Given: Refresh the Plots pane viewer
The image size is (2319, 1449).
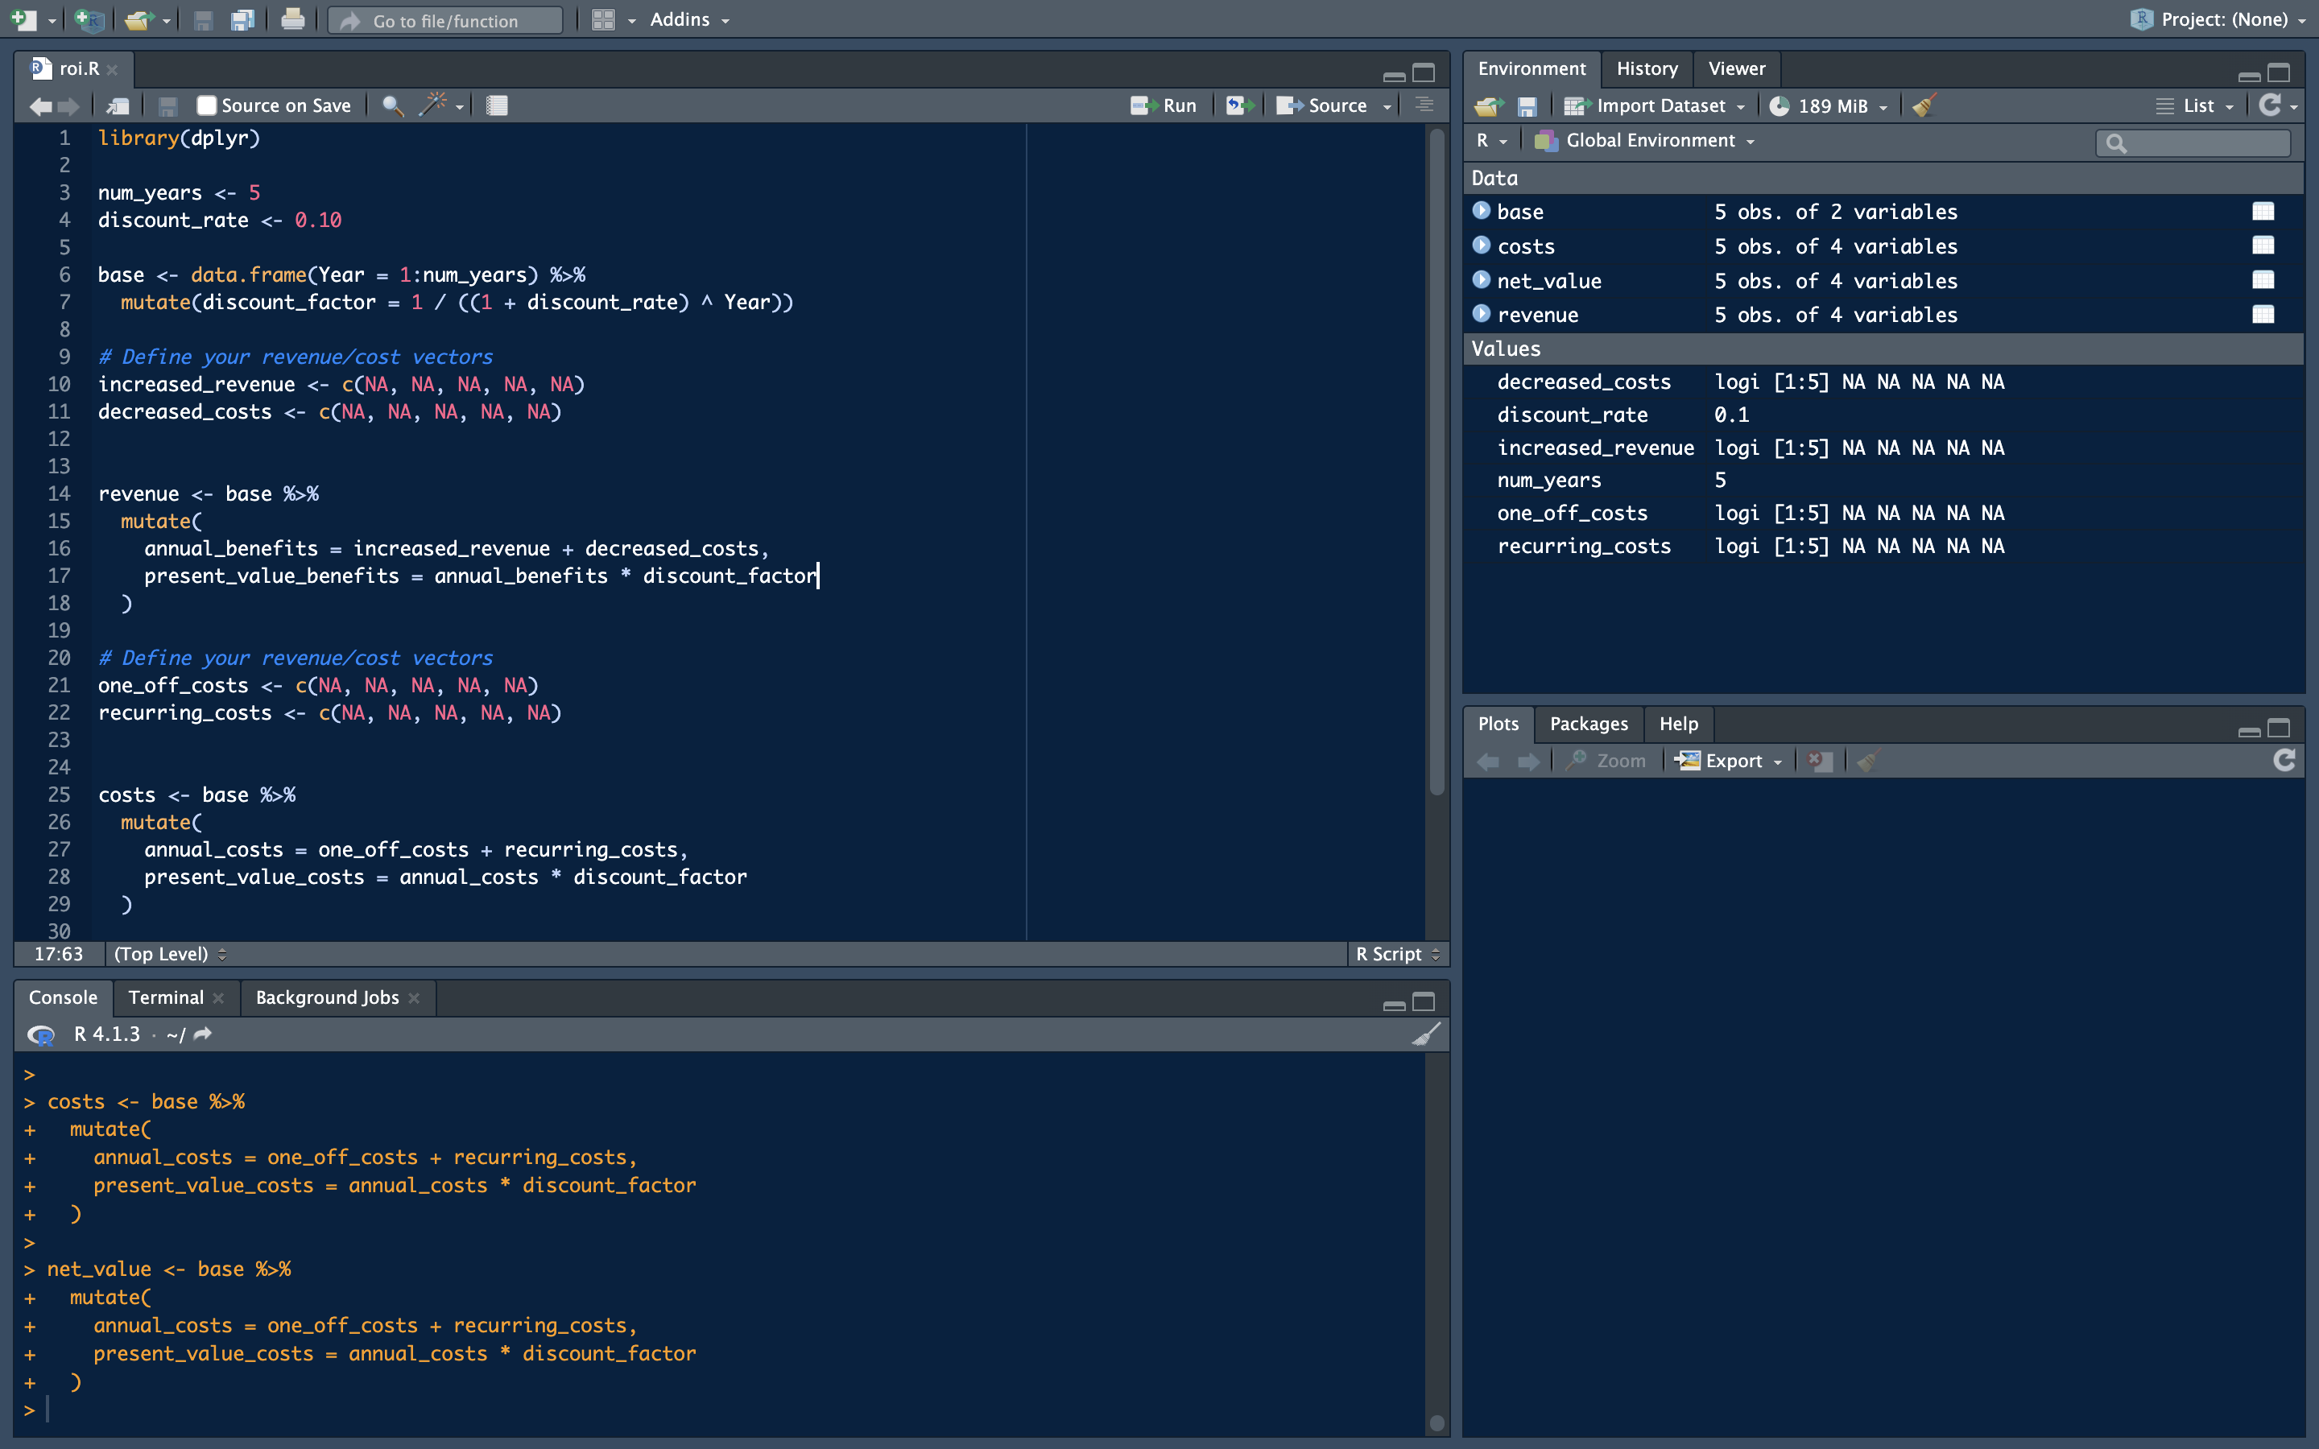Looking at the screenshot, I should pos(2284,761).
